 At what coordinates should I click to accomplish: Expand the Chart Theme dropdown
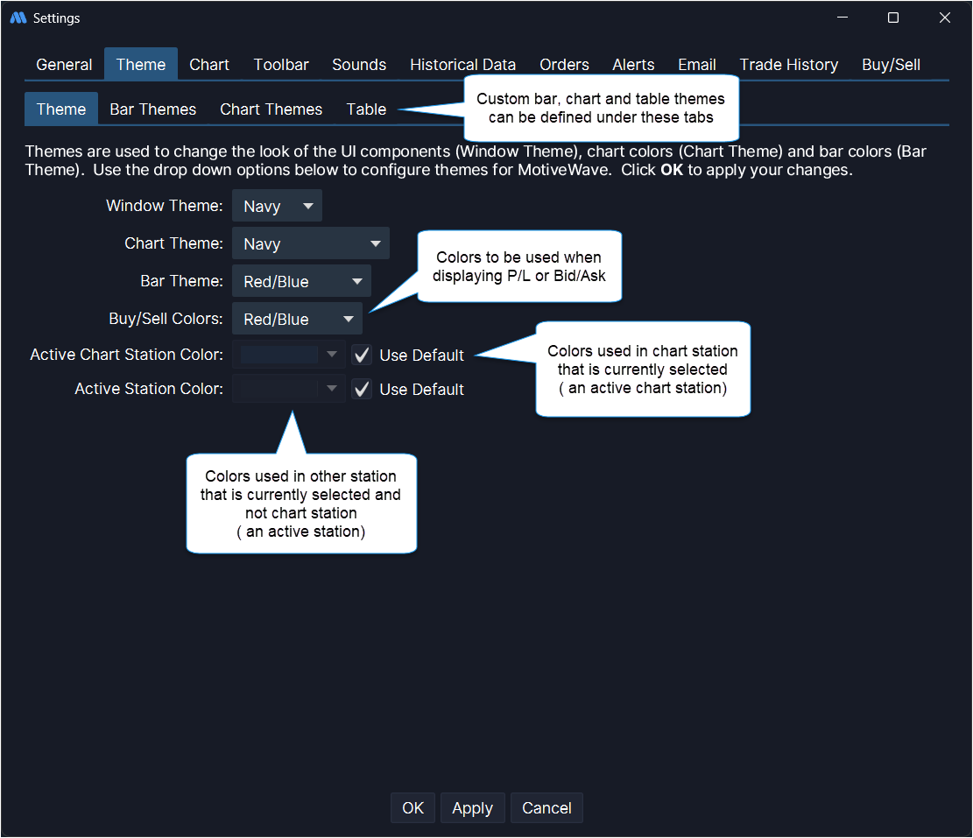tap(310, 244)
